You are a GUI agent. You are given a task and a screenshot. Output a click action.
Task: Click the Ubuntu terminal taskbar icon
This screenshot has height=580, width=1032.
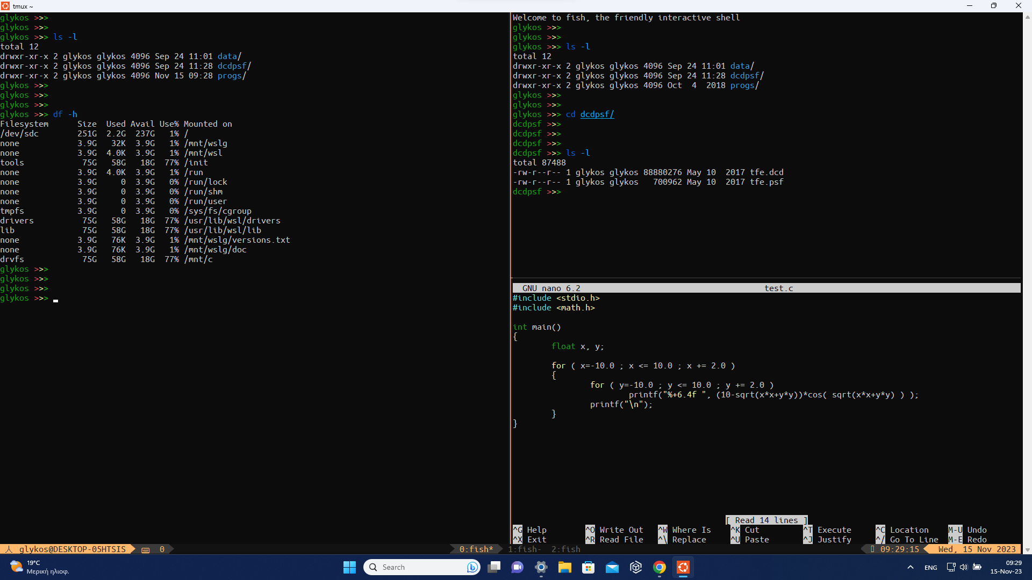click(683, 567)
